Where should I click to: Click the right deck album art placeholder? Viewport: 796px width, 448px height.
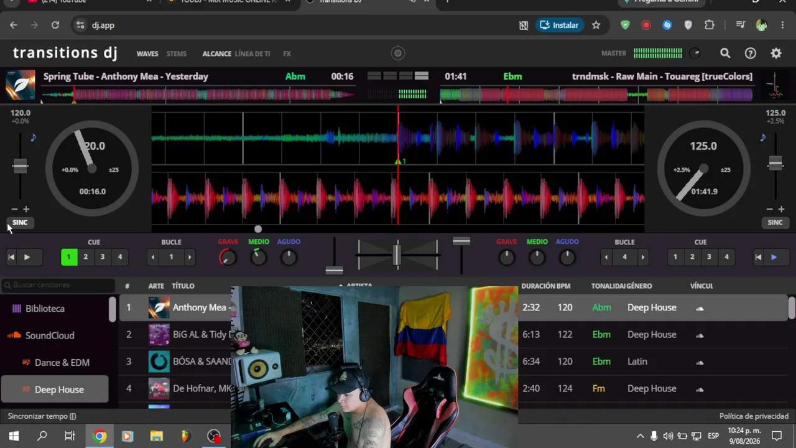(775, 85)
